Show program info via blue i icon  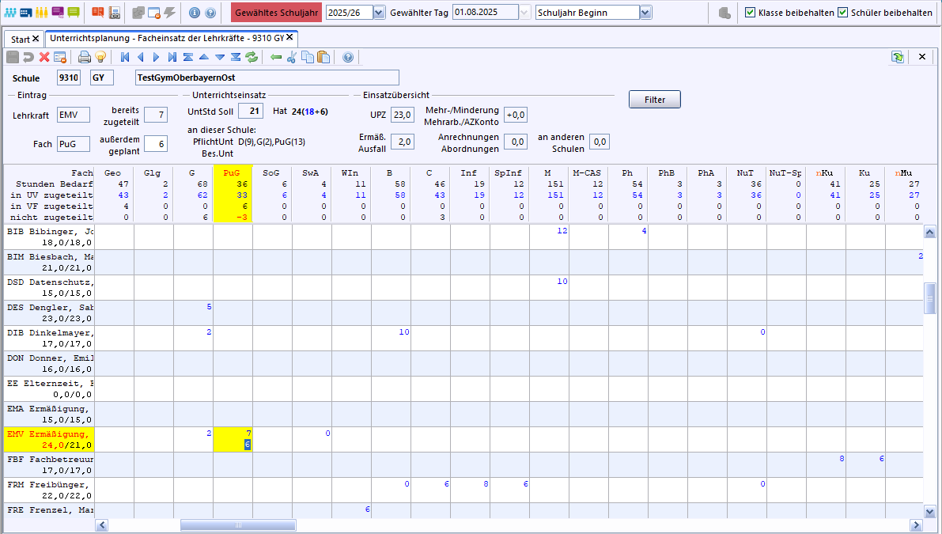[x=194, y=12]
